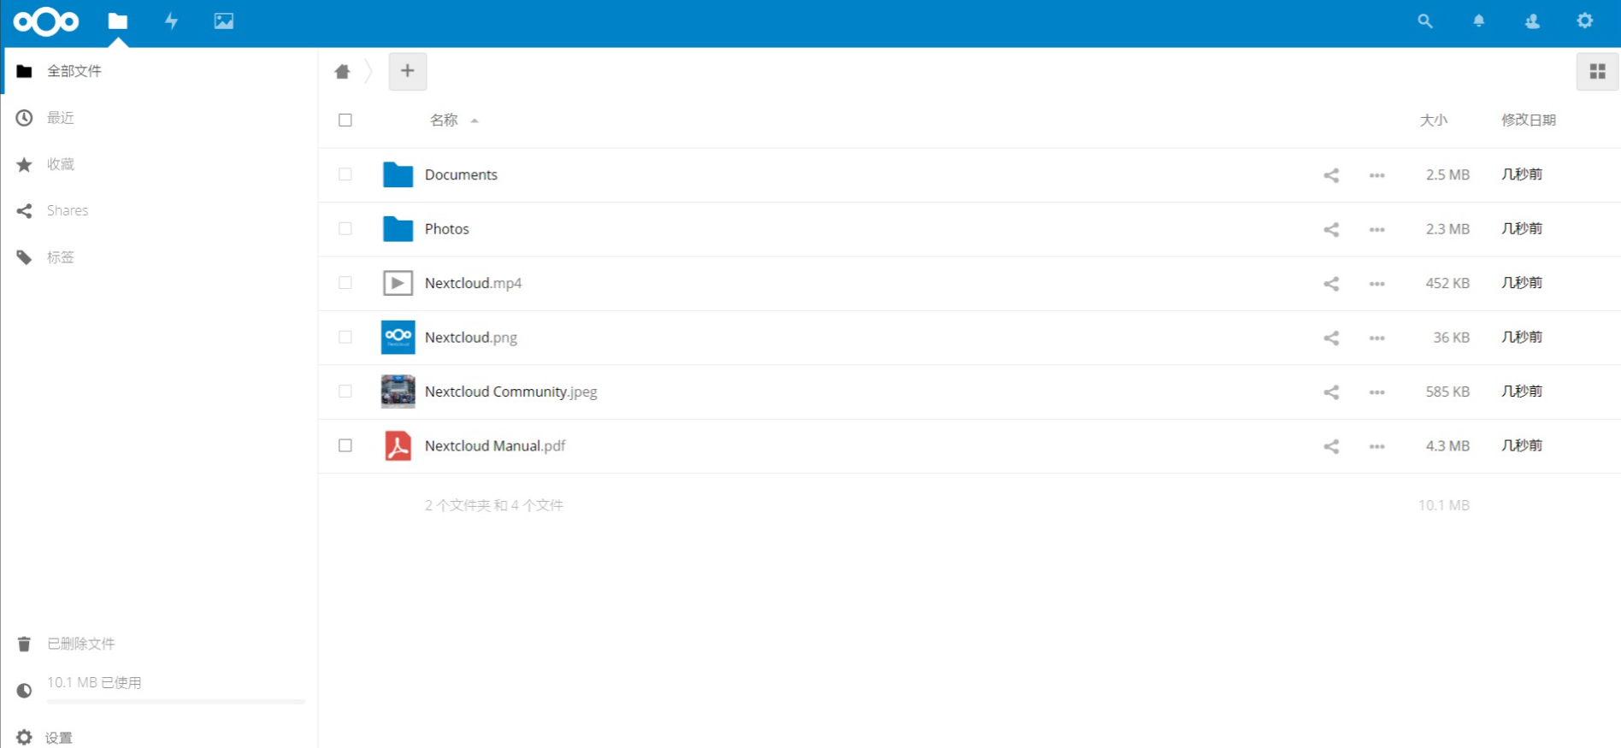The image size is (1621, 748).
Task: Select the Nextcloud.mp4 checkbox
Action: [x=345, y=283]
